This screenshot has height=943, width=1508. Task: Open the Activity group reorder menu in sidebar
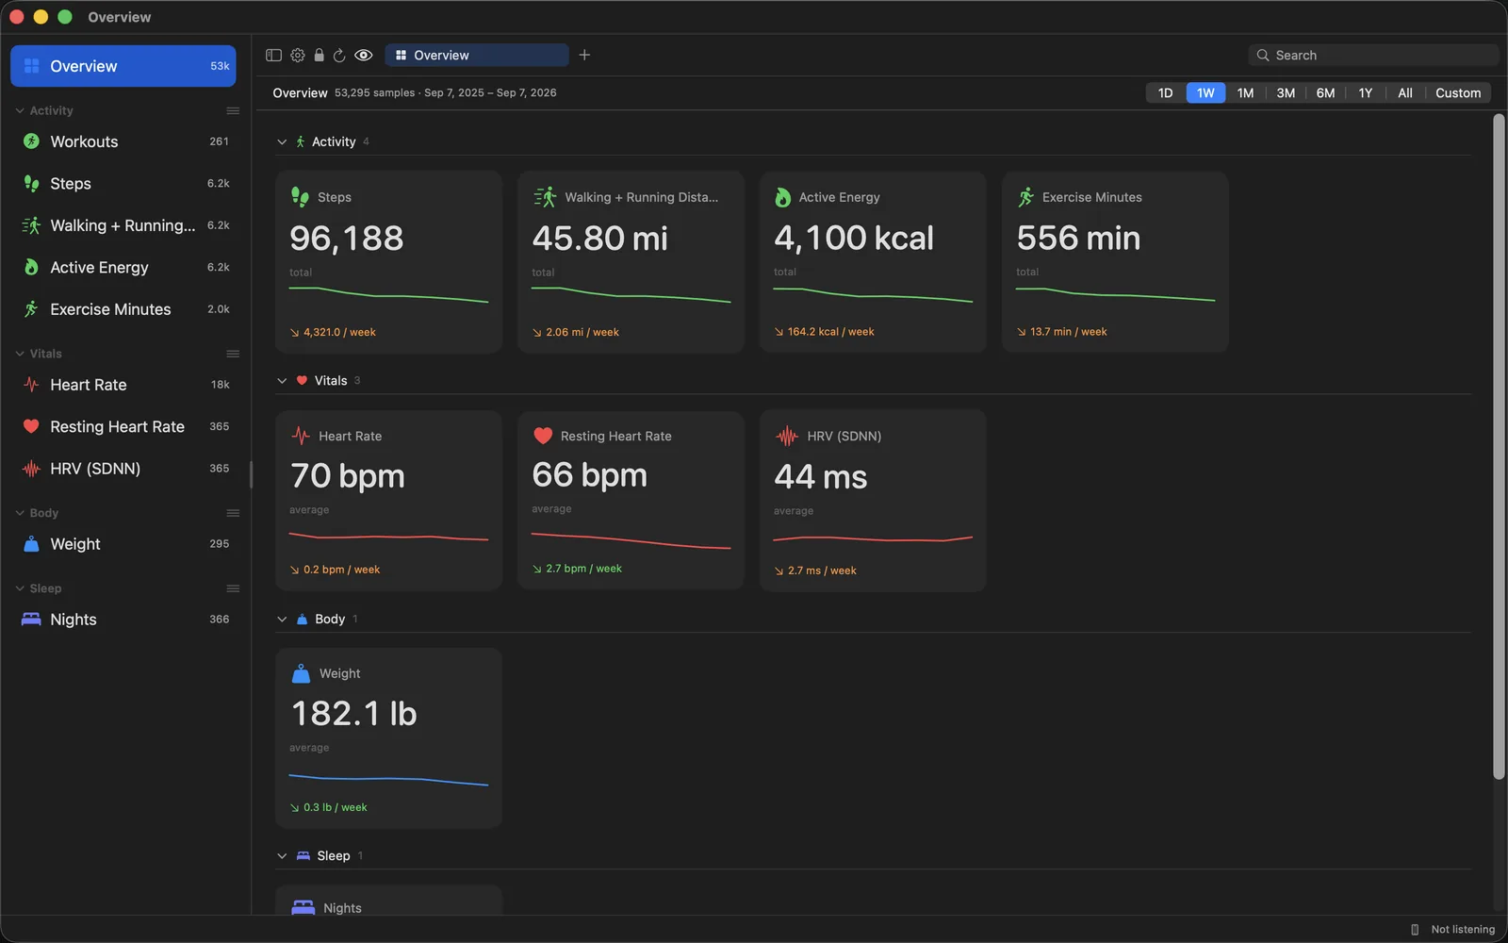(233, 110)
